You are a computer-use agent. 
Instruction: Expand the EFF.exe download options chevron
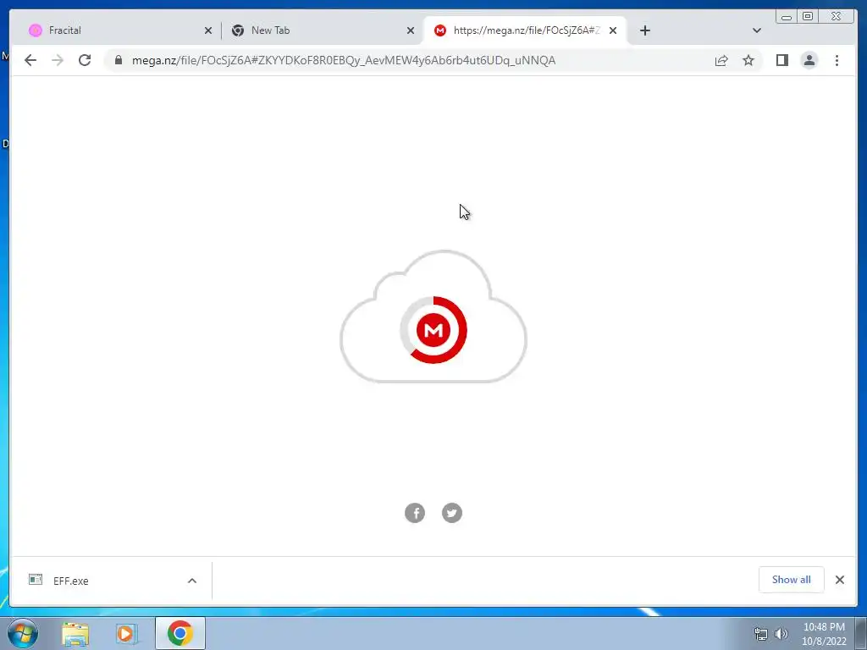point(192,581)
